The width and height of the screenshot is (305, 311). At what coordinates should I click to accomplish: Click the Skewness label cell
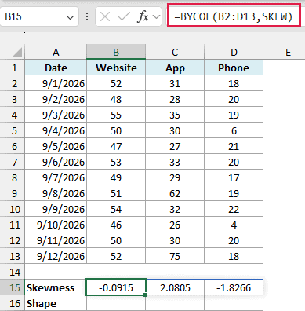coord(56,287)
